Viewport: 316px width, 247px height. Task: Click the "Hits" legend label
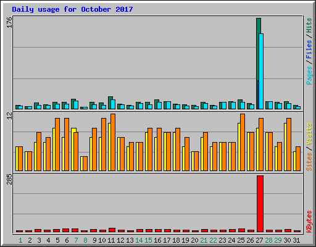coord(309,25)
